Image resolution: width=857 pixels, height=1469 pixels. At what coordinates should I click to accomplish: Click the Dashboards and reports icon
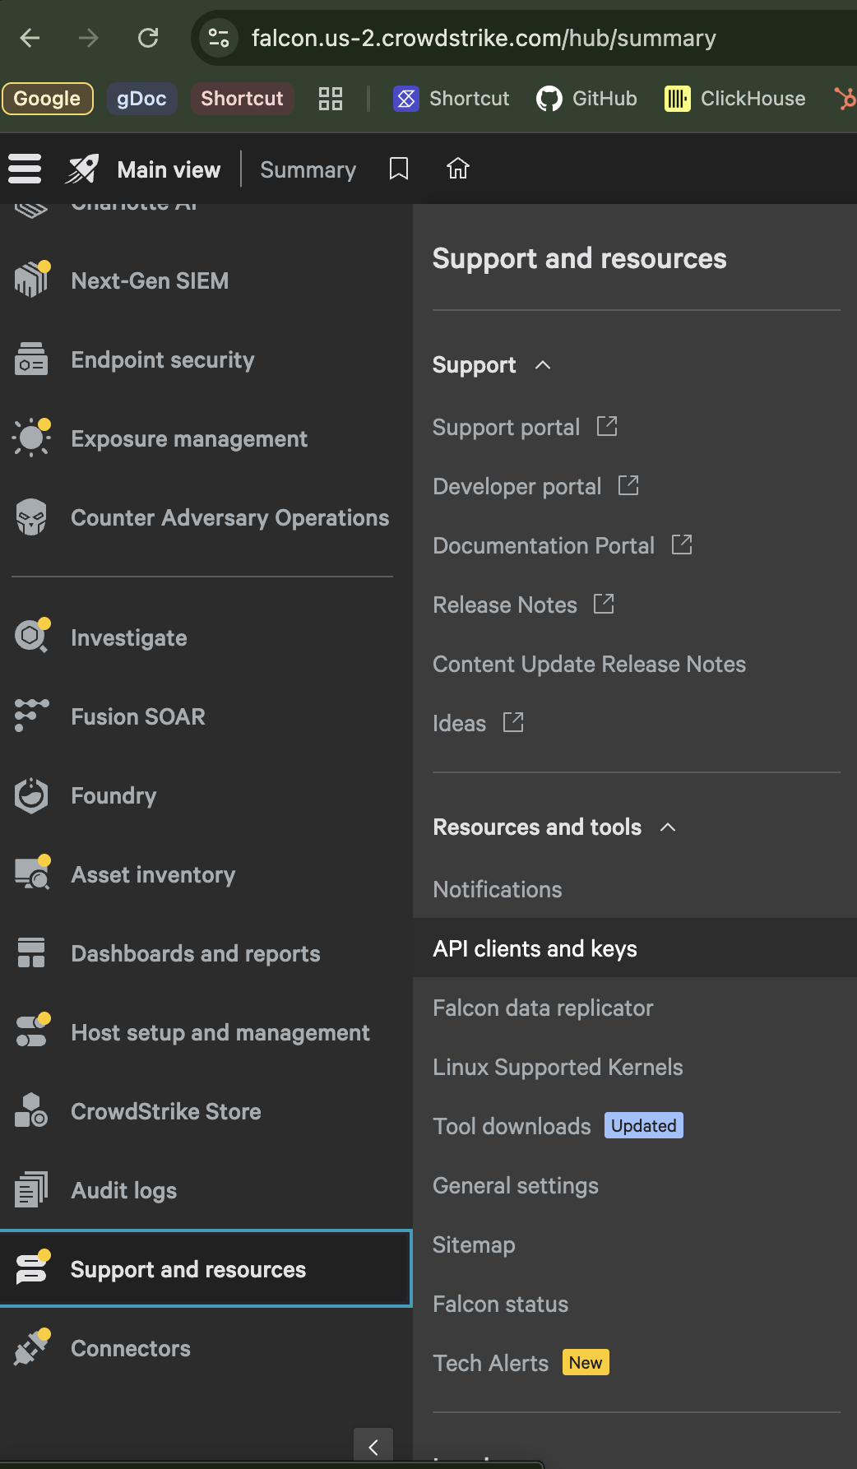pos(31,952)
